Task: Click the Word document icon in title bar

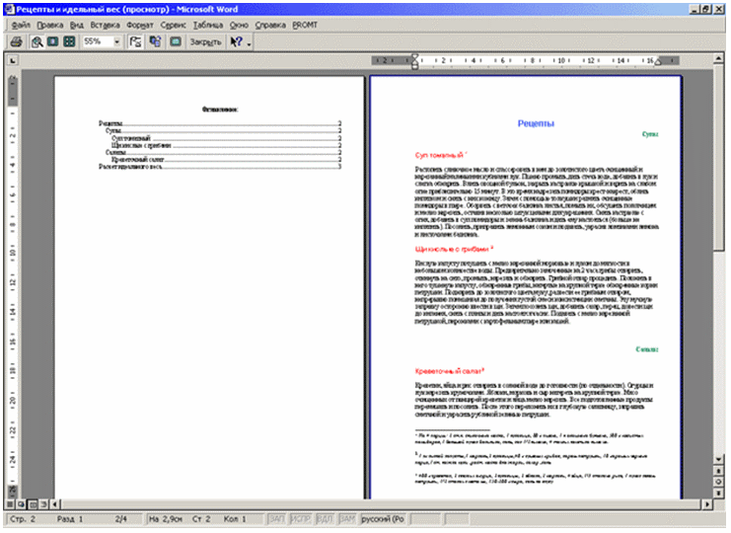Action: (x=9, y=9)
